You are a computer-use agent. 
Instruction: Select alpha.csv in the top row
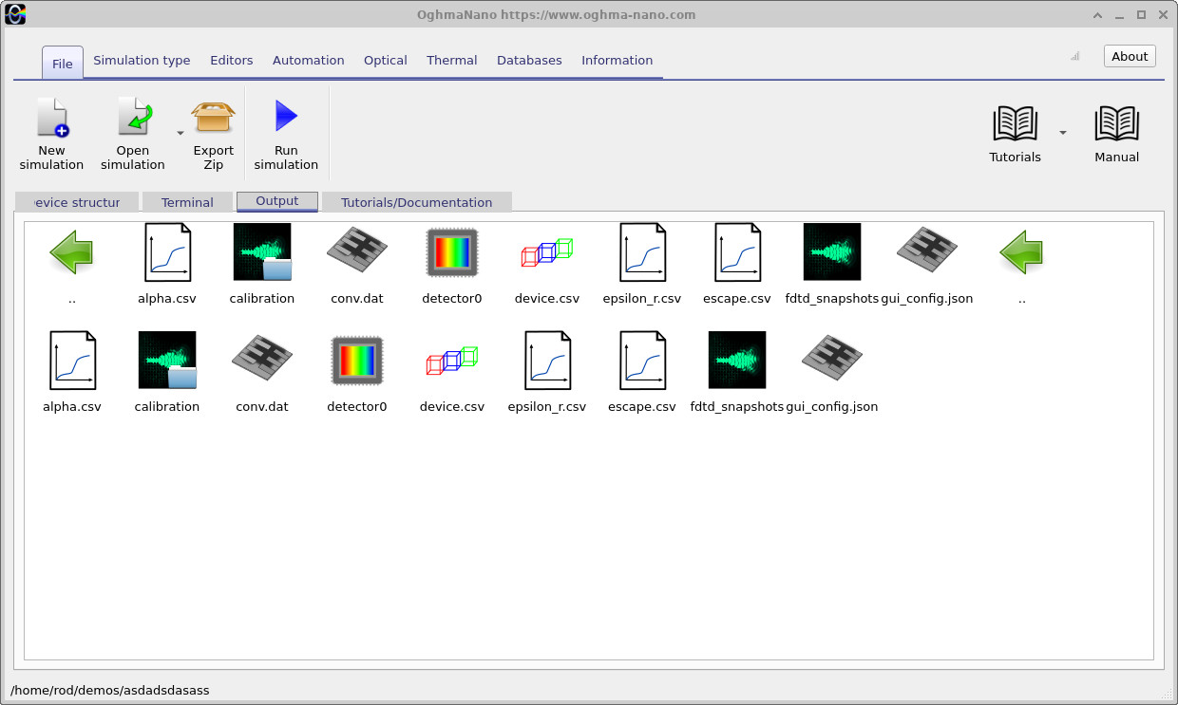click(167, 264)
